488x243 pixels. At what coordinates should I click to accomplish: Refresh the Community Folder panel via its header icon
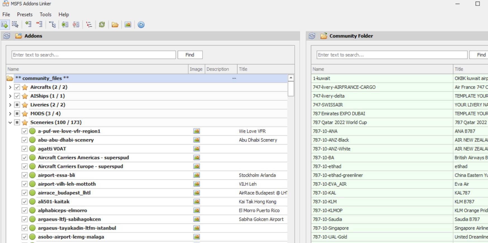pos(312,36)
